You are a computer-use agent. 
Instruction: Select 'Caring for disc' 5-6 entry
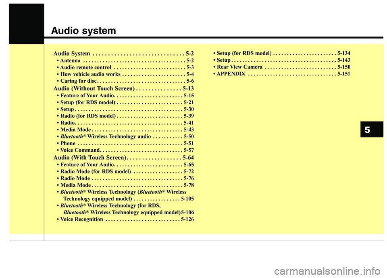125,81
